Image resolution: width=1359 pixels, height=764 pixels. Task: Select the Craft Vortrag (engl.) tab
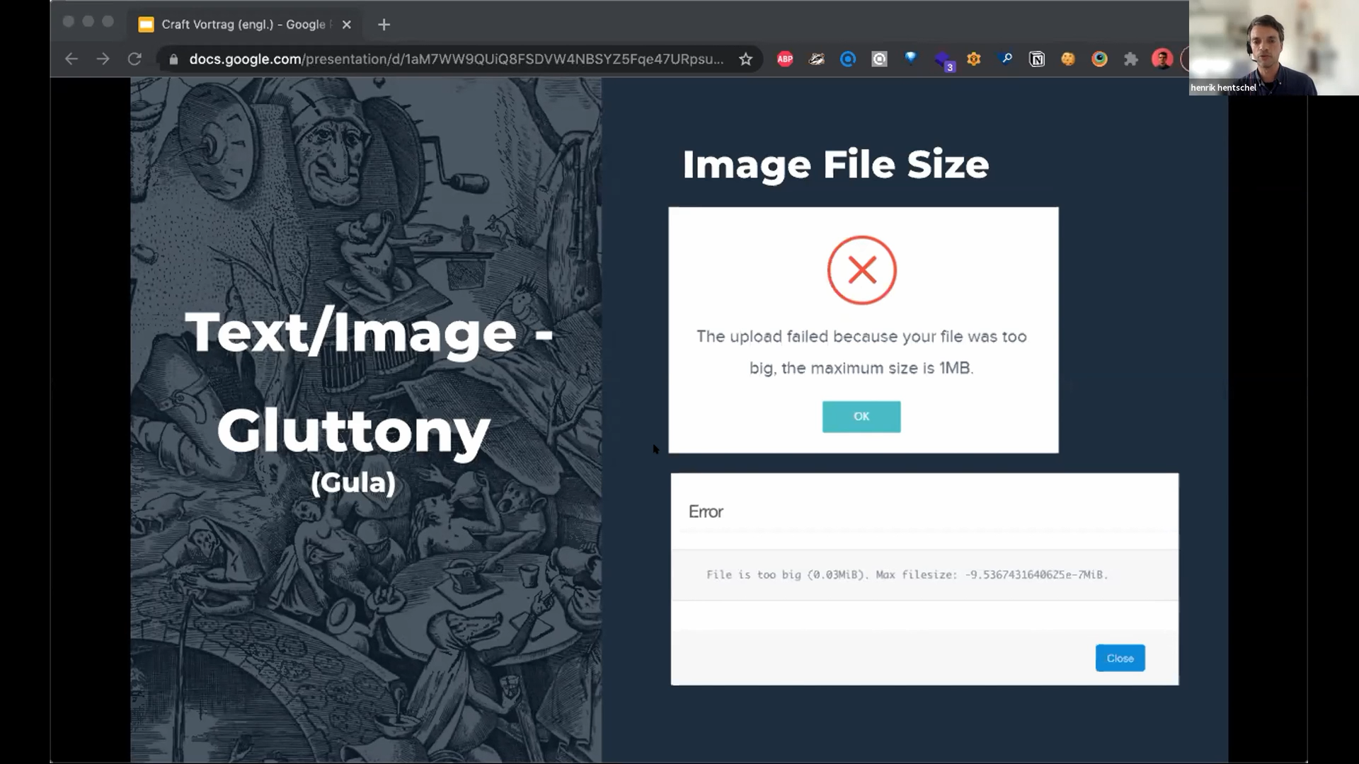coord(246,25)
